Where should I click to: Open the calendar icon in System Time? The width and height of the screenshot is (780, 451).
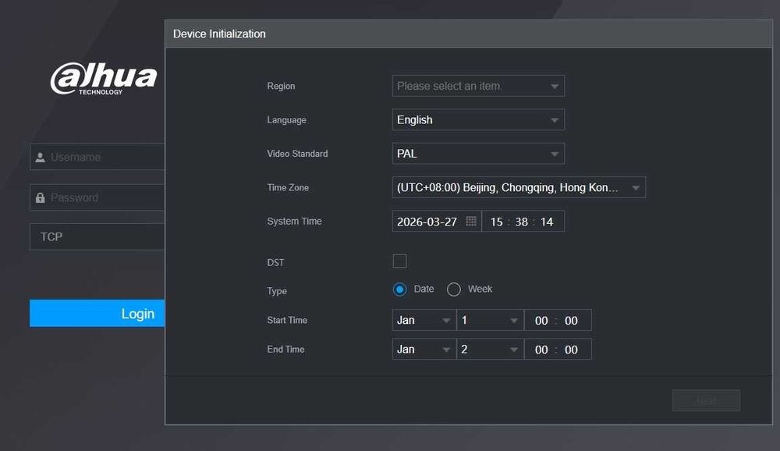(470, 221)
